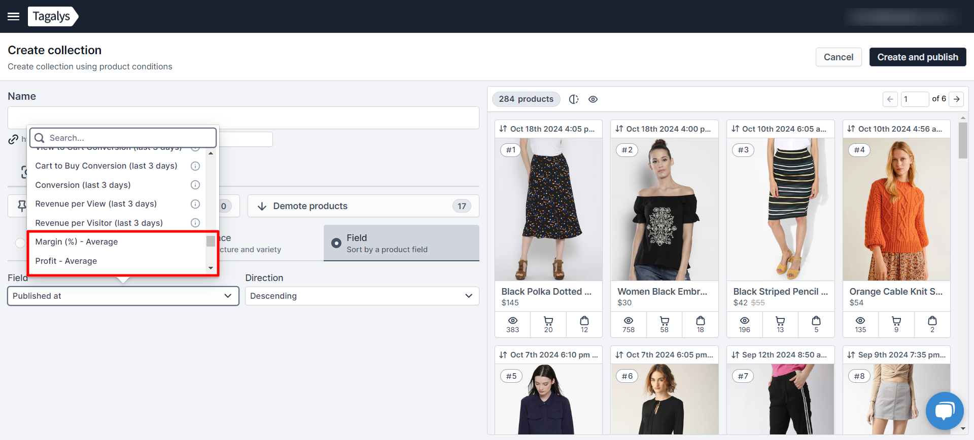The image size is (974, 440).
Task: Go to previous products page arrow
Action: 890,99
